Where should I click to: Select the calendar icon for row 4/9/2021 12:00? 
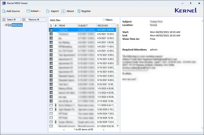coord(51,38)
